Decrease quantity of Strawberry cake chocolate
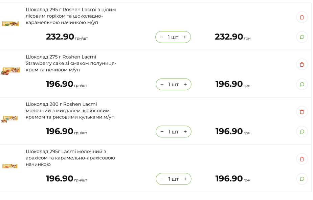Viewport: 313px width, 200px height. tap(162, 84)
